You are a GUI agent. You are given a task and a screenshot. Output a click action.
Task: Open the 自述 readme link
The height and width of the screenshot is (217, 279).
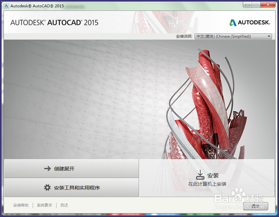pyautogui.click(x=64, y=205)
